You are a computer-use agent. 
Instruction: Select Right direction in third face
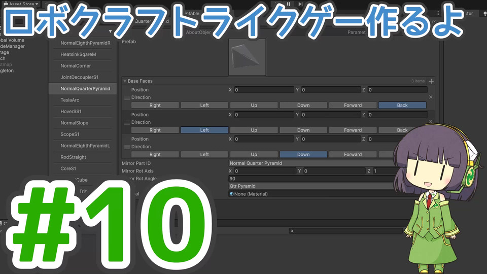point(155,154)
